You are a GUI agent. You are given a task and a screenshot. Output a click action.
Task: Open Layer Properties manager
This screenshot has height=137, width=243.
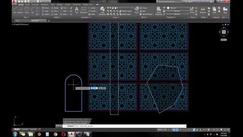pos(102,11)
